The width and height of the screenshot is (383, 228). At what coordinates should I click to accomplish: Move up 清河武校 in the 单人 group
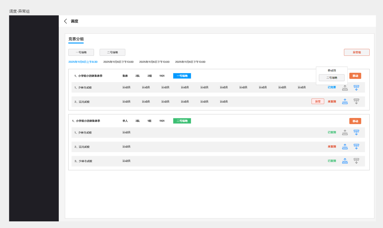pyautogui.click(x=345, y=147)
